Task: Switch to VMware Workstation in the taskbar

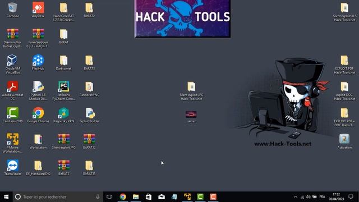Action: (x=187, y=197)
